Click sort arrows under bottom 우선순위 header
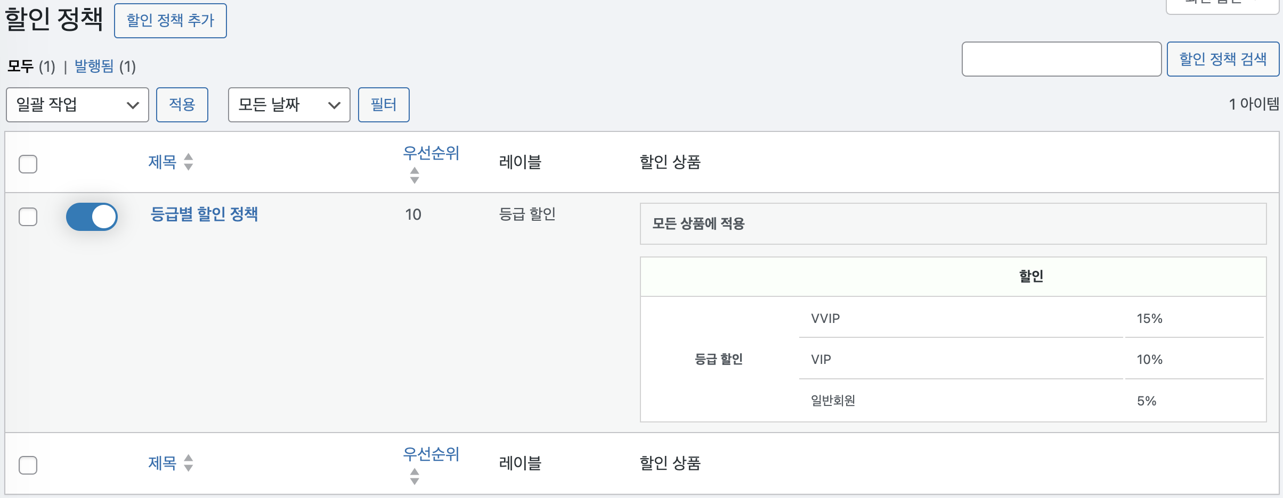Image resolution: width=1283 pixels, height=498 pixels. click(x=415, y=476)
